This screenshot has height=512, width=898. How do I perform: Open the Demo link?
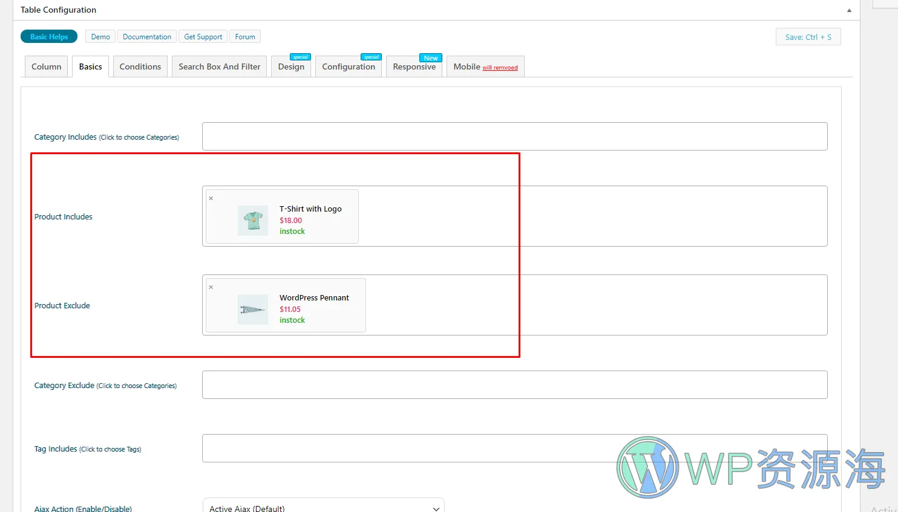point(100,37)
